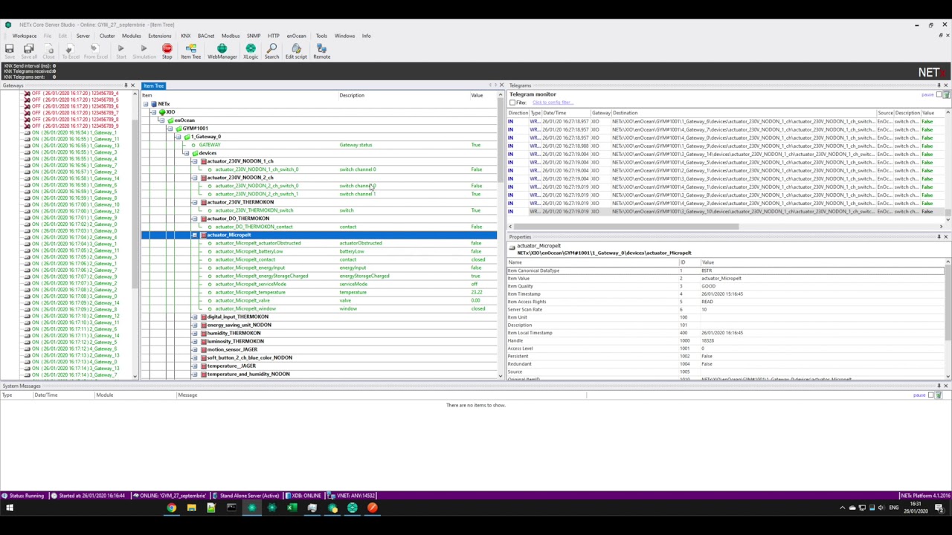
Task: Expand motion_sensor_JAGER node
Action: 194,349
